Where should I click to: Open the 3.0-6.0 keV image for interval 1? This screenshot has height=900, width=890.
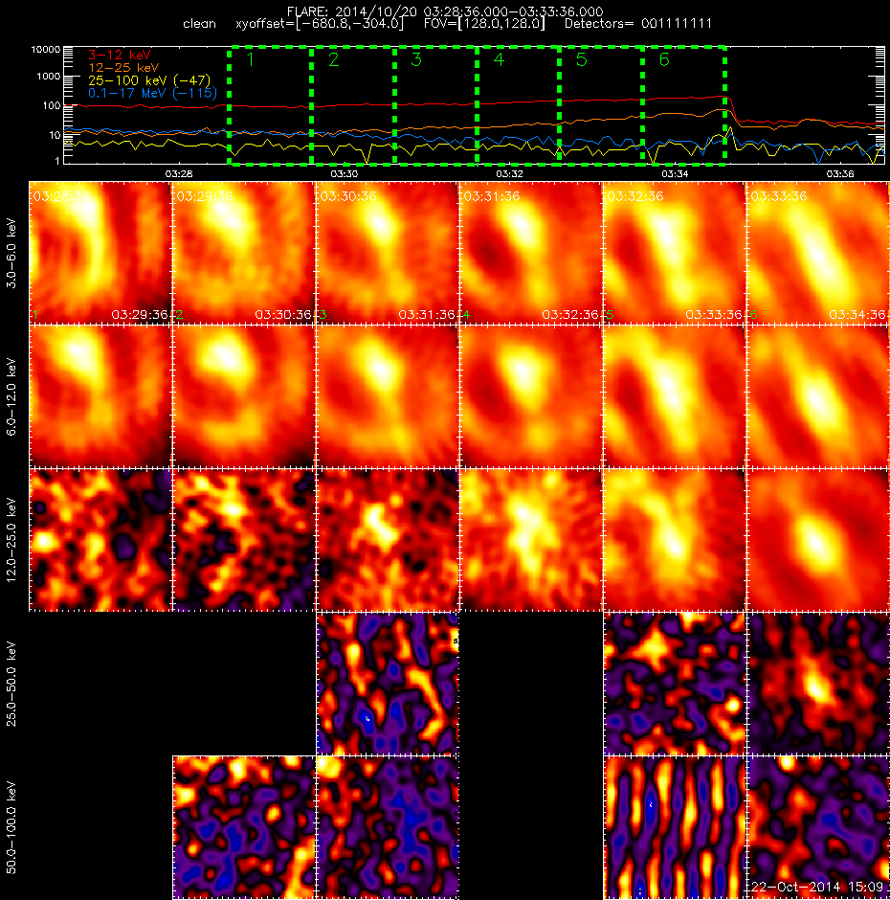point(100,253)
